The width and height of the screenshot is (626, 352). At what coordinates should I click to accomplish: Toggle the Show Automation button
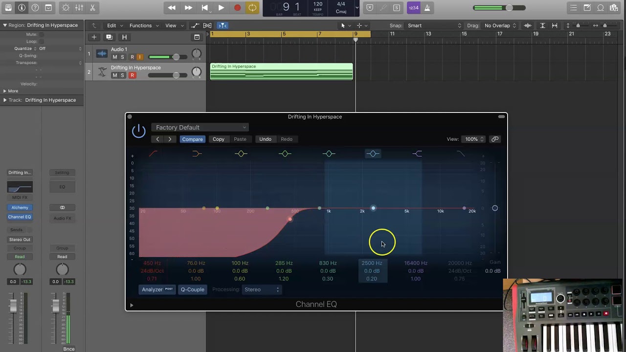click(x=195, y=25)
